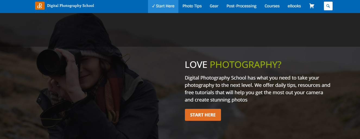Click the LOVE PHOTOGRAPHY? headline
Viewport: 360px width, 139px height.
tap(233, 65)
